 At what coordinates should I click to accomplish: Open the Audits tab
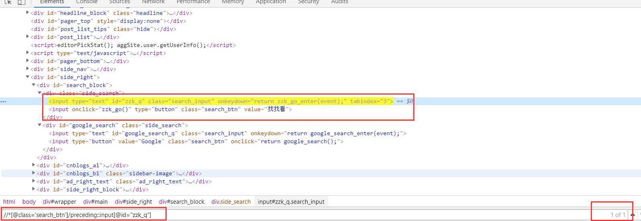(339, 2)
